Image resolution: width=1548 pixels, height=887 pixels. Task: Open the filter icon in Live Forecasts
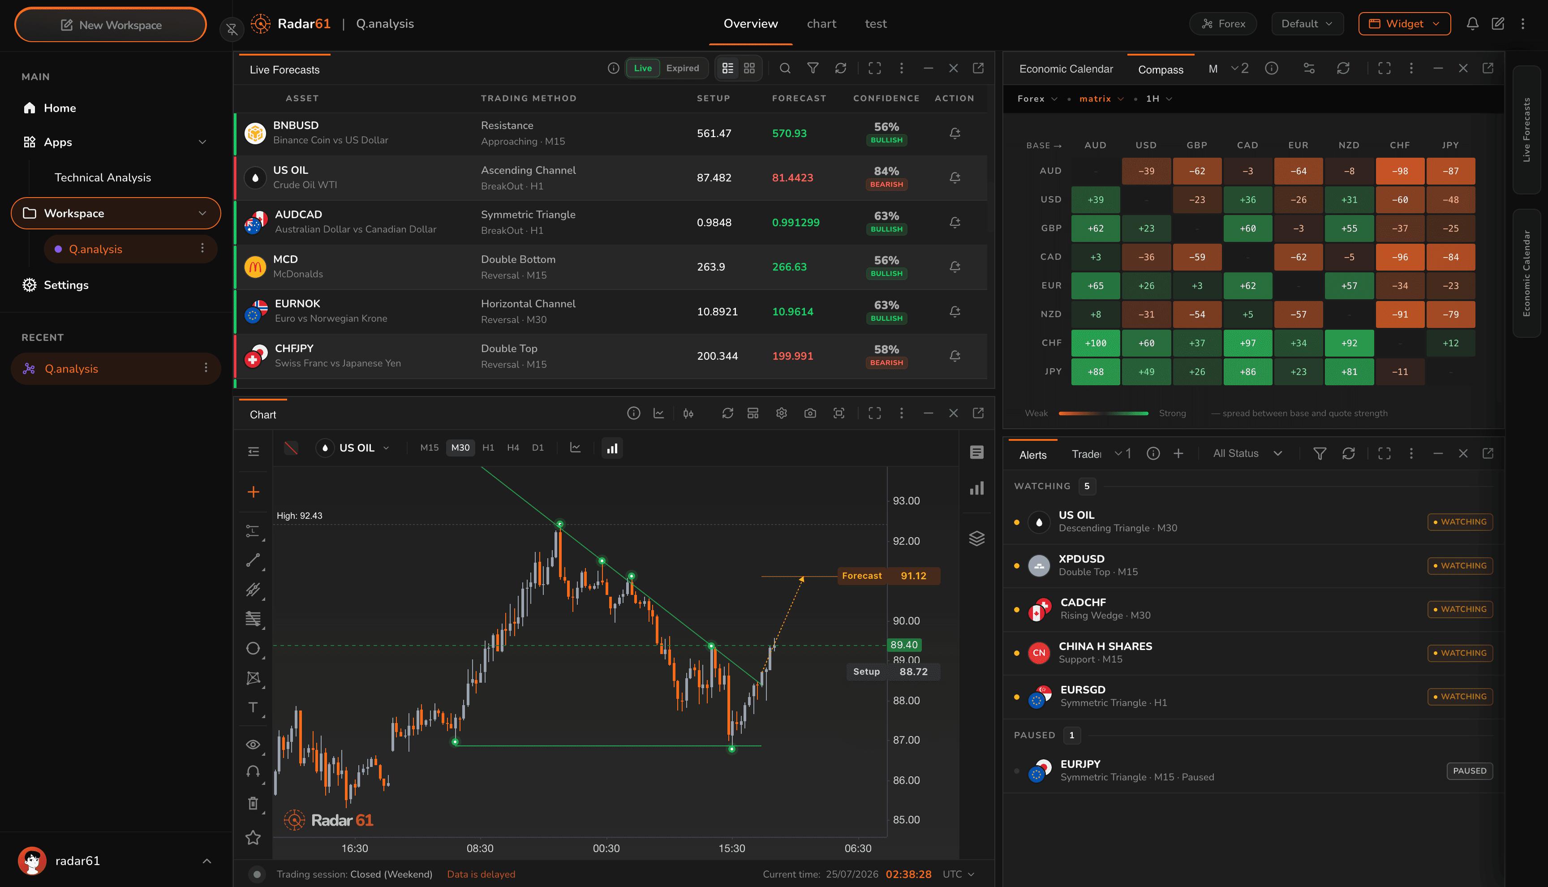tap(813, 68)
